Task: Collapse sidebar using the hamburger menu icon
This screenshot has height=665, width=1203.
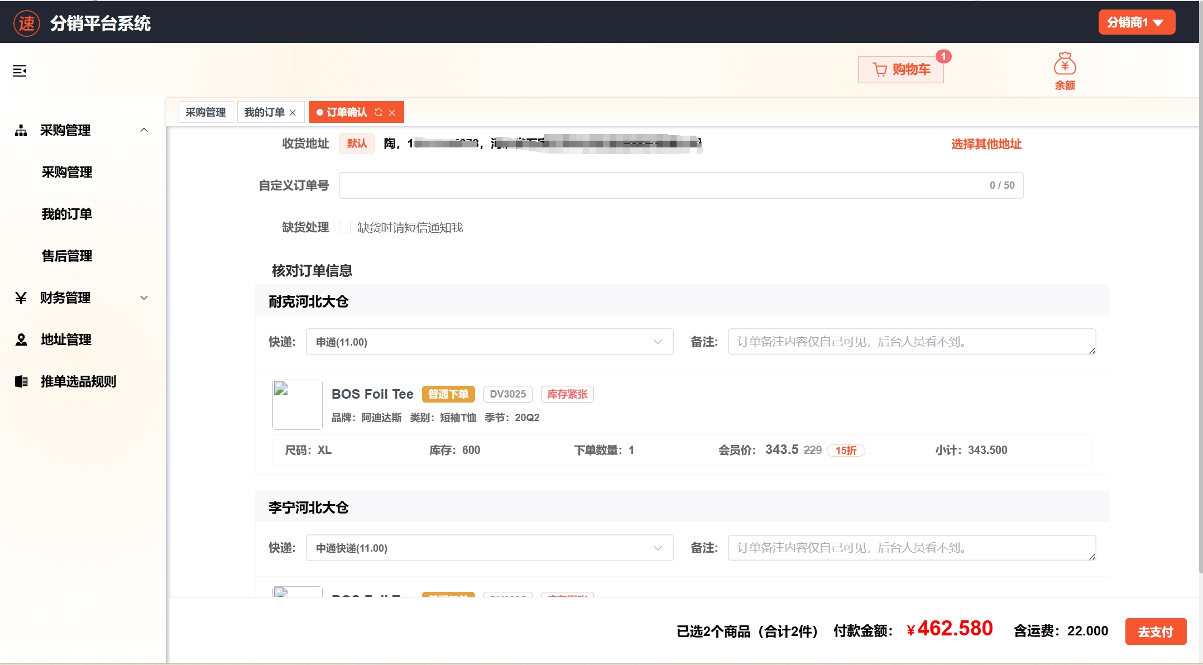Action: click(20, 71)
